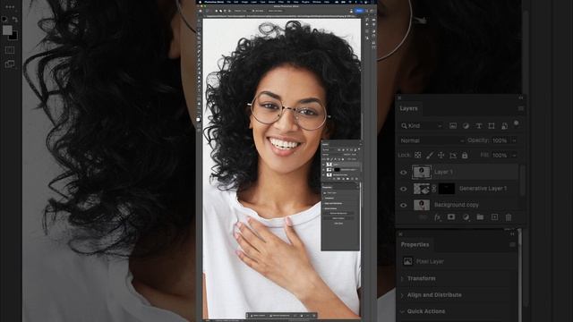This screenshot has width=573, height=322.
Task: Mask link chain icon on Generative Layer 1
Action: tap(433, 189)
